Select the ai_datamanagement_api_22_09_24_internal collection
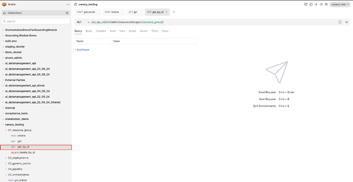This screenshot has width=353, height=182. [33, 102]
